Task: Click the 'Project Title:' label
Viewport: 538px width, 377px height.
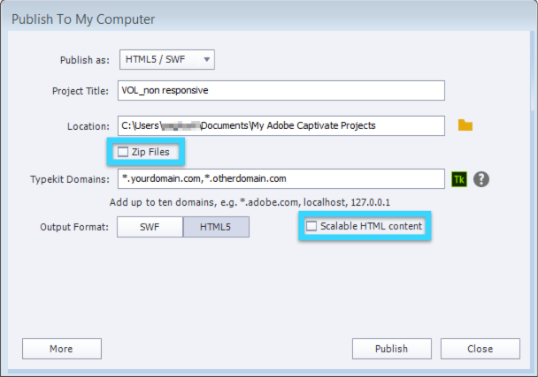Action: pyautogui.click(x=81, y=91)
